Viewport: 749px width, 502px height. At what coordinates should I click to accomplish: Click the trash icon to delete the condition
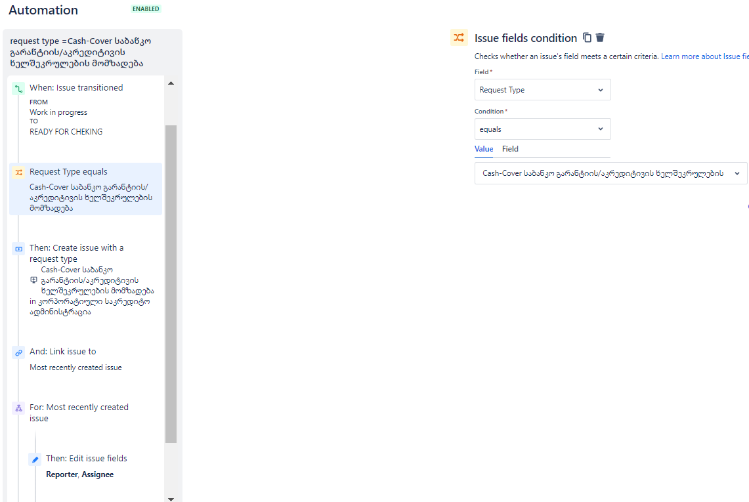[599, 37]
